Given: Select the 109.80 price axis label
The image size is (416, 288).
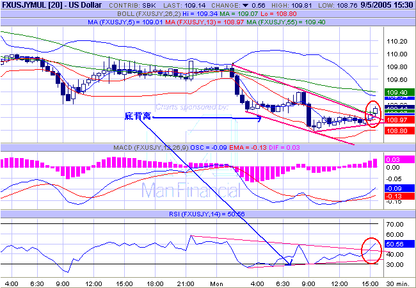Looking at the screenshot, I should click(x=397, y=67).
